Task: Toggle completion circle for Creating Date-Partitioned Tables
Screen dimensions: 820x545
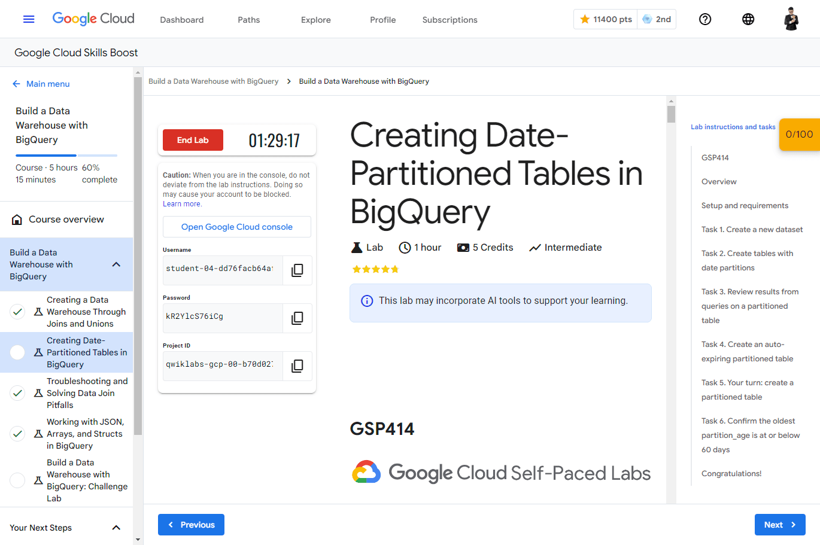Action: point(17,352)
